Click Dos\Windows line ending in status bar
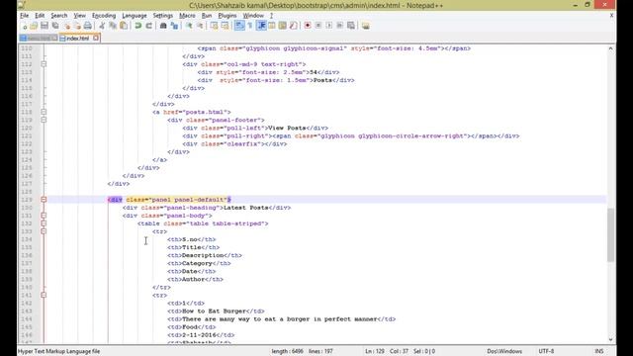Screen dimensions: 633x356 coord(504,351)
